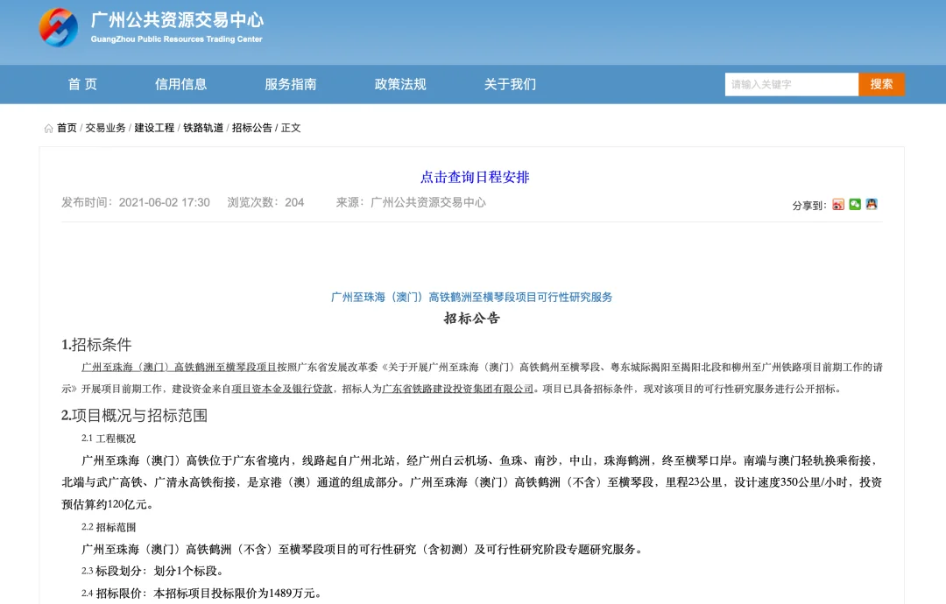
Task: Click the 点击查询日程安排 link
Action: tap(475, 177)
